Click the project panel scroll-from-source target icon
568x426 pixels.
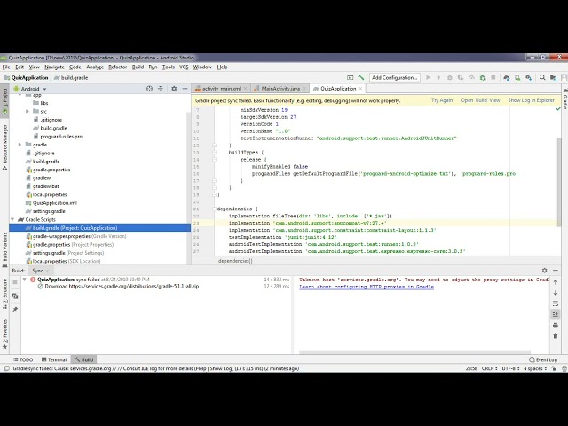pyautogui.click(x=149, y=89)
